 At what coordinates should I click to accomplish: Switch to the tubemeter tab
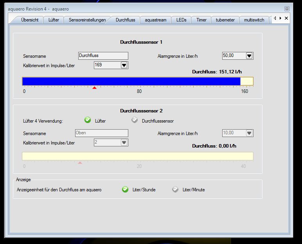click(225, 20)
